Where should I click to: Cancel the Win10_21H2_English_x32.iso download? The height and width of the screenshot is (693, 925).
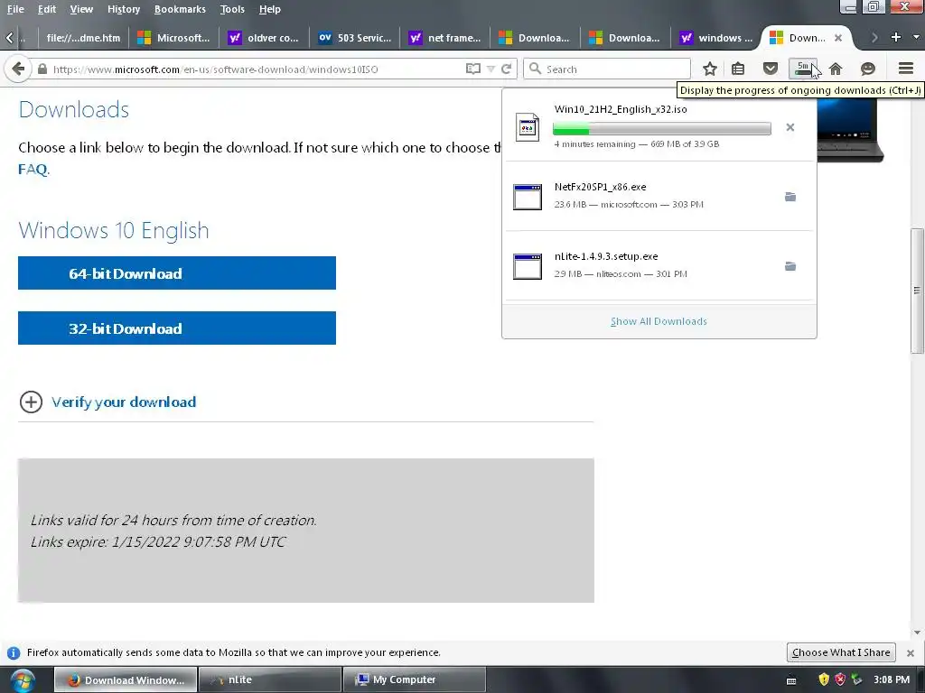[x=790, y=127]
